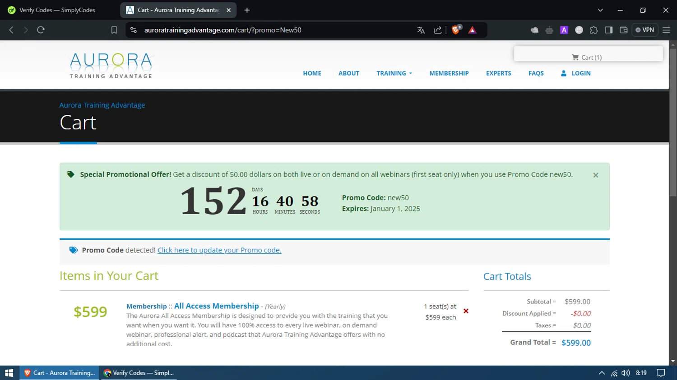Open the VPN button
The height and width of the screenshot is (380, 677).
click(645, 30)
